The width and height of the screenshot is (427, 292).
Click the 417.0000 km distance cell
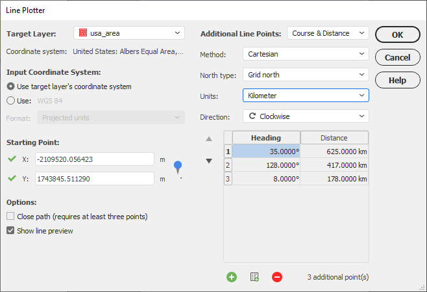pyautogui.click(x=334, y=165)
